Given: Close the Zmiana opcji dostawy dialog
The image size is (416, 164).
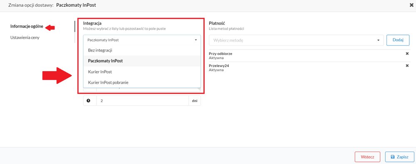Looking at the screenshot, I should (411, 5).
